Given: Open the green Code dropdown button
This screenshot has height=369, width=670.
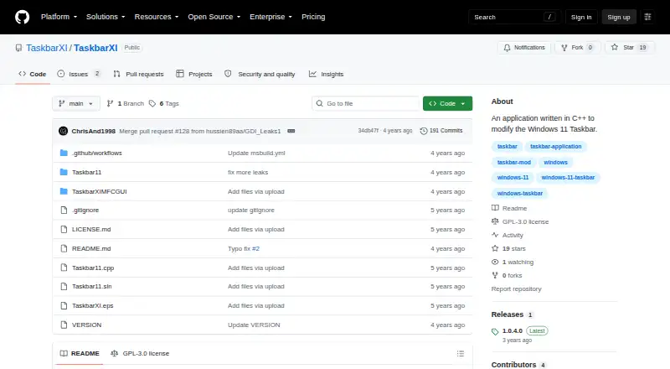Looking at the screenshot, I should coord(447,104).
